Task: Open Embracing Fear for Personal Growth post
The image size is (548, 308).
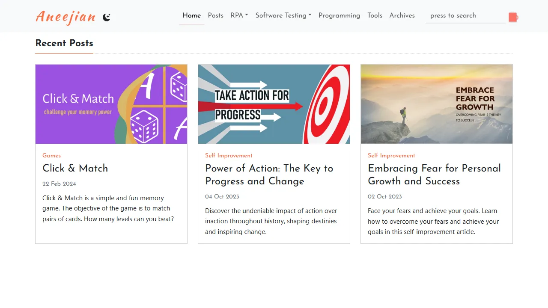Action: pyautogui.click(x=434, y=175)
